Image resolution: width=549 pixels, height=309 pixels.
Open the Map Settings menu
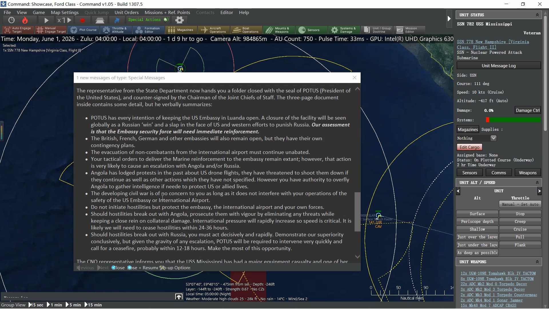coord(65,12)
